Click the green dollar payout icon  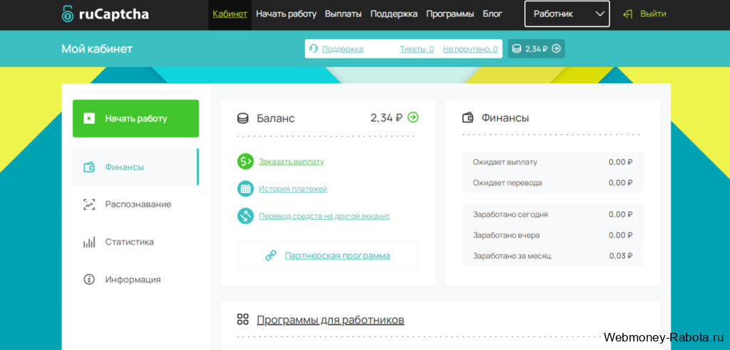pyautogui.click(x=245, y=161)
